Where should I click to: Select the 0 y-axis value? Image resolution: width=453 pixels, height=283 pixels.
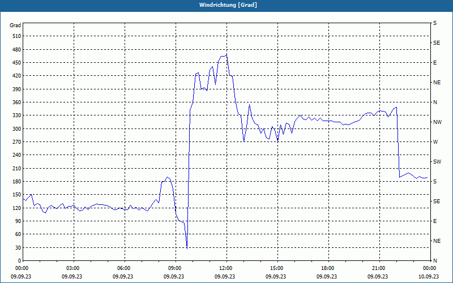tap(20, 261)
